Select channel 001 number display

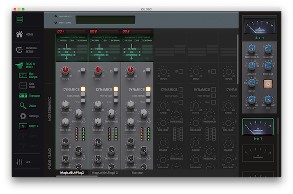61,32
